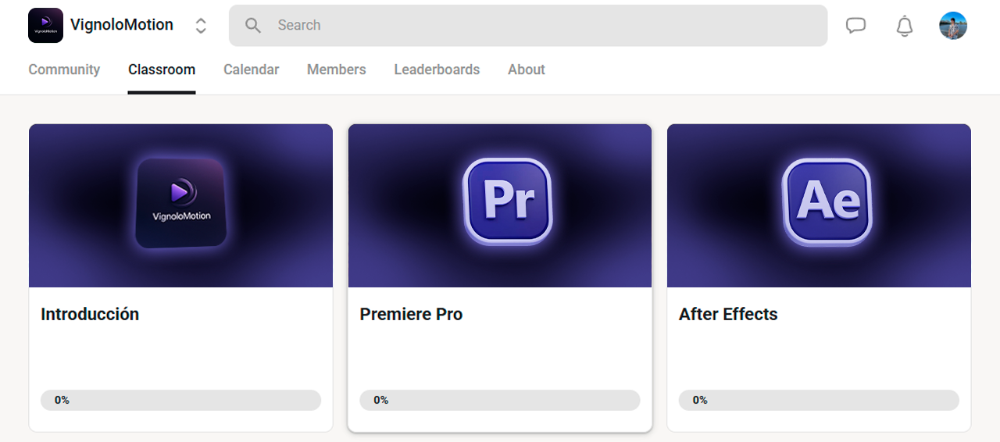Open the Introducción course thumbnail
The height and width of the screenshot is (442, 1000).
coord(180,205)
